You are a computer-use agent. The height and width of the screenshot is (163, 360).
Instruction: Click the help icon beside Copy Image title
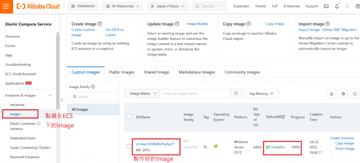click(249, 24)
